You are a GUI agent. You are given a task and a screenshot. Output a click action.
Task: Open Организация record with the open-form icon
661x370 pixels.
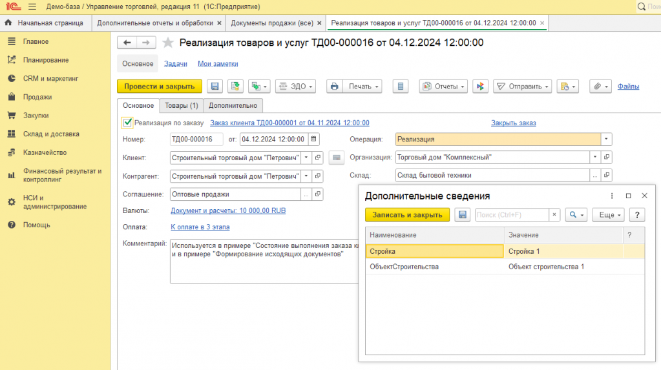click(x=607, y=157)
